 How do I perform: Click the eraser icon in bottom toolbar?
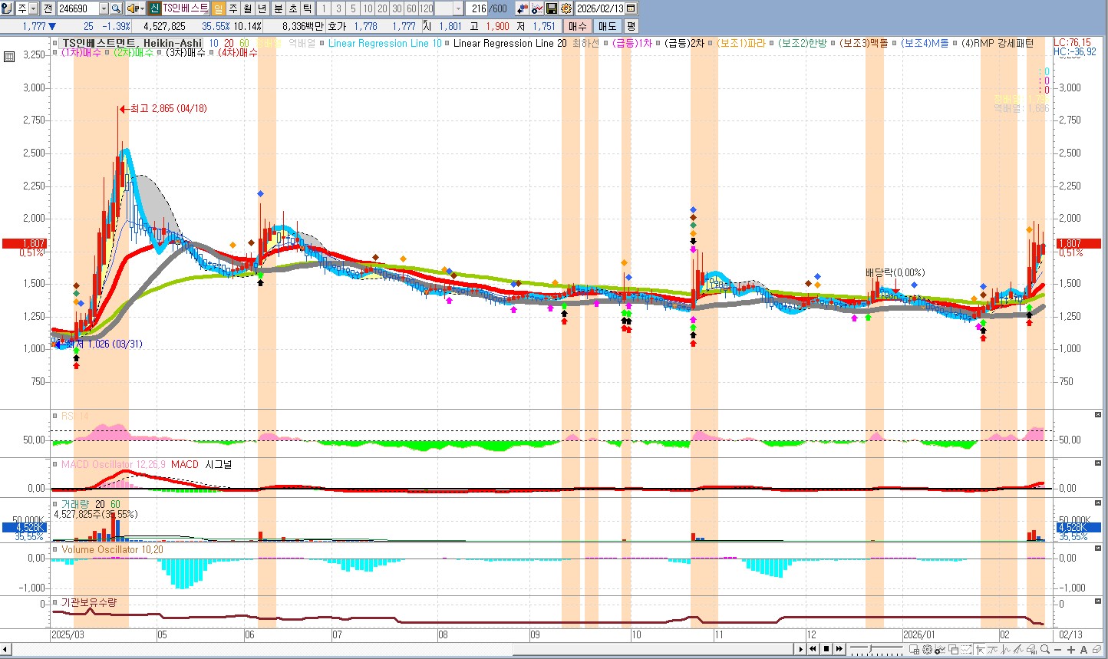tap(1096, 649)
